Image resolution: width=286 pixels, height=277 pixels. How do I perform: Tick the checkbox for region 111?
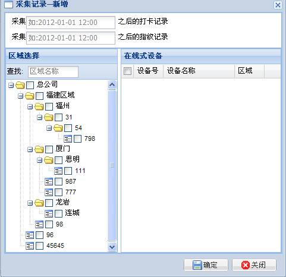click(x=68, y=171)
